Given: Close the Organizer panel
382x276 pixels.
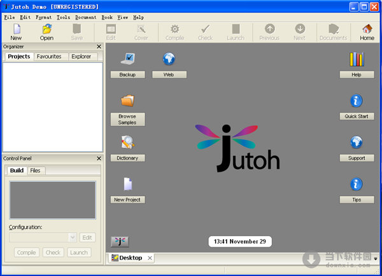Looking at the screenshot, I should (x=99, y=46).
